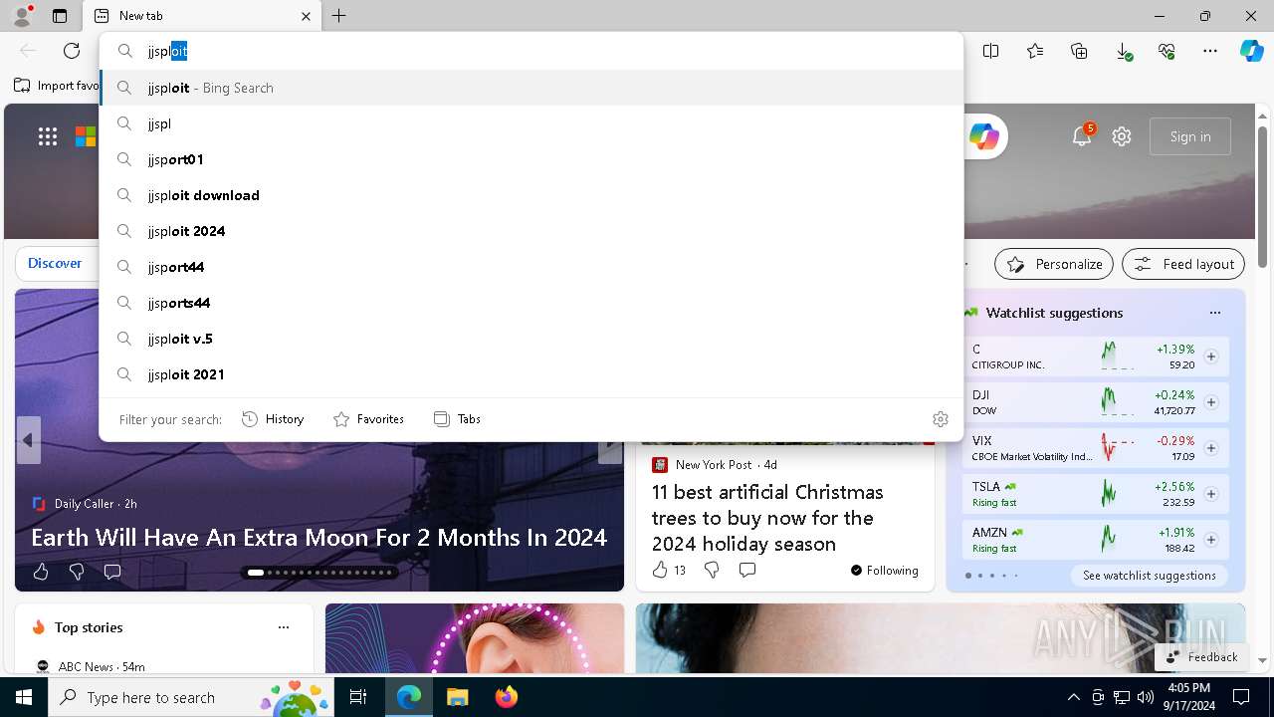The width and height of the screenshot is (1274, 717).
Task: Launch Firefox from taskbar
Action: pyautogui.click(x=507, y=697)
